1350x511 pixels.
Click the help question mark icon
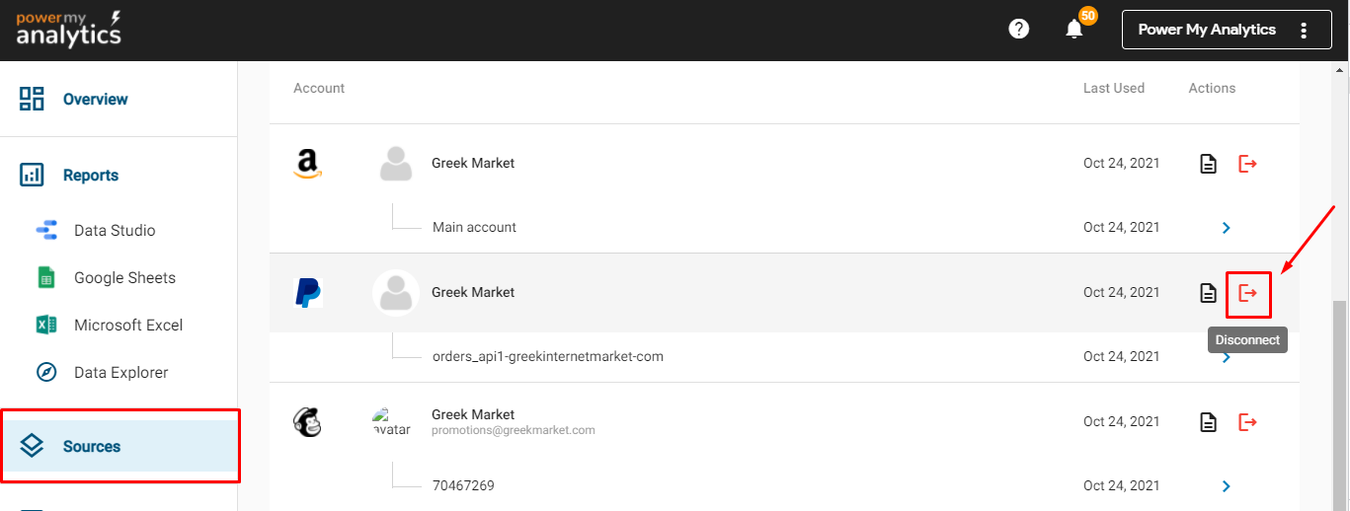point(1018,30)
